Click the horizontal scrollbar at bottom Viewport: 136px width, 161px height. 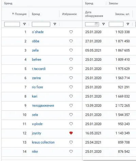click(109, 160)
